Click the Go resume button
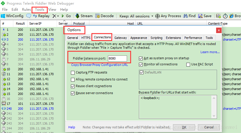Screen dimensions: 241x133 pos(66,16)
